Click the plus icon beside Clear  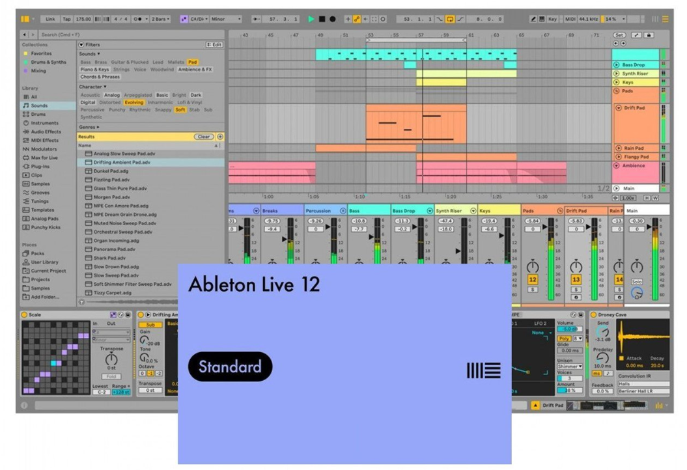tap(220, 137)
